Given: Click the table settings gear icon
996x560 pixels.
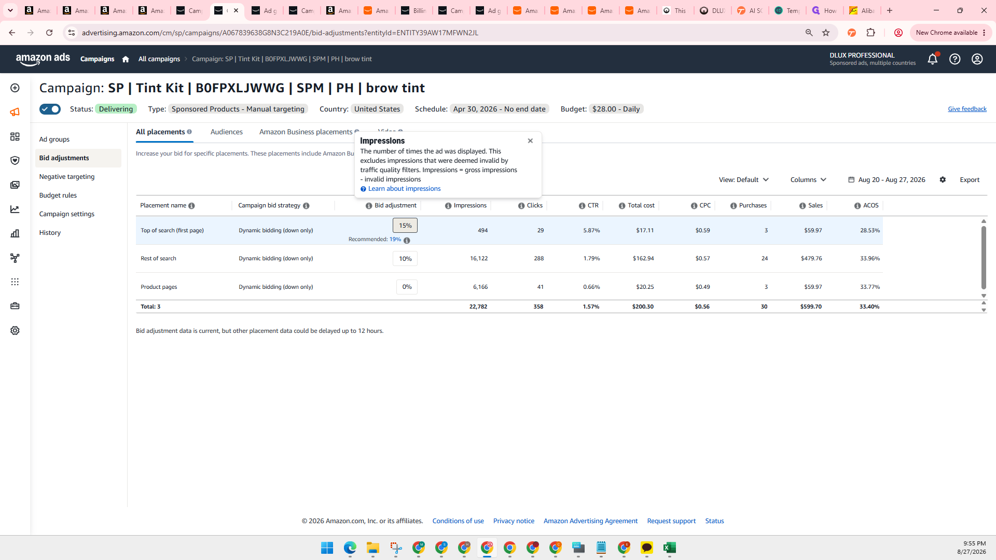Looking at the screenshot, I should tap(943, 180).
